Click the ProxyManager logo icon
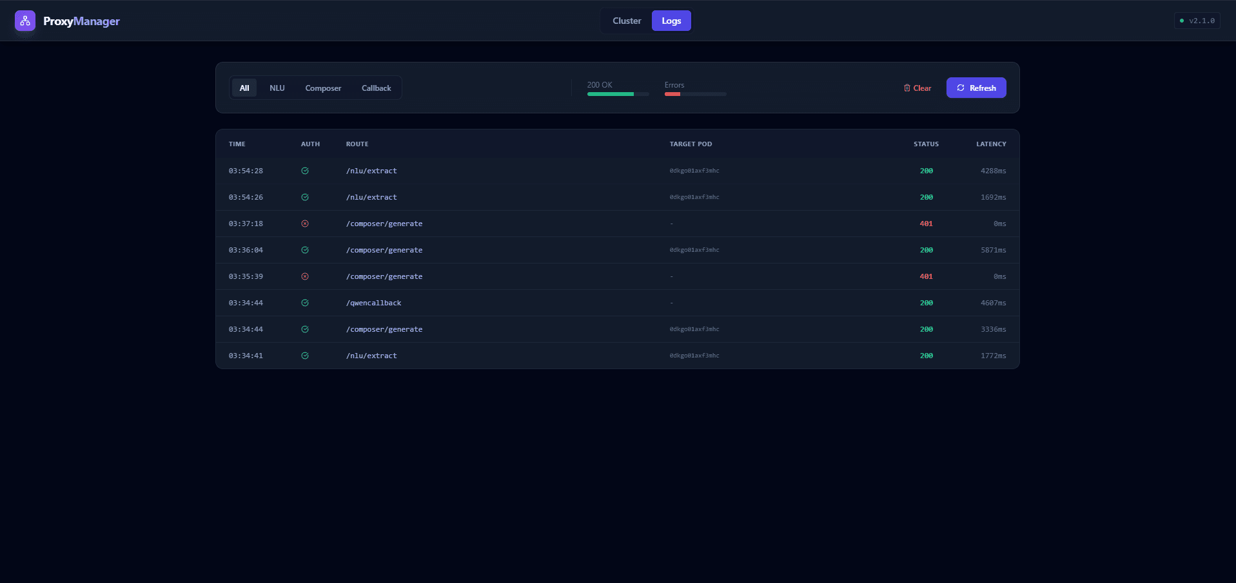 tap(25, 21)
